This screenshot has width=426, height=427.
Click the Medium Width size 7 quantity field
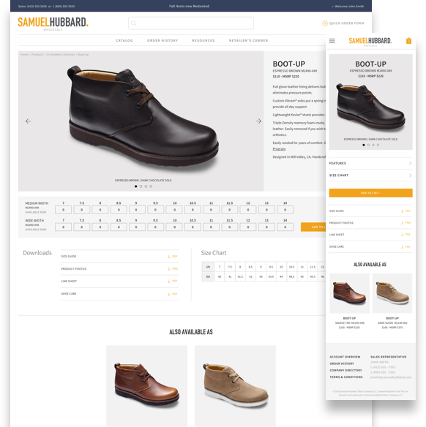click(x=63, y=210)
